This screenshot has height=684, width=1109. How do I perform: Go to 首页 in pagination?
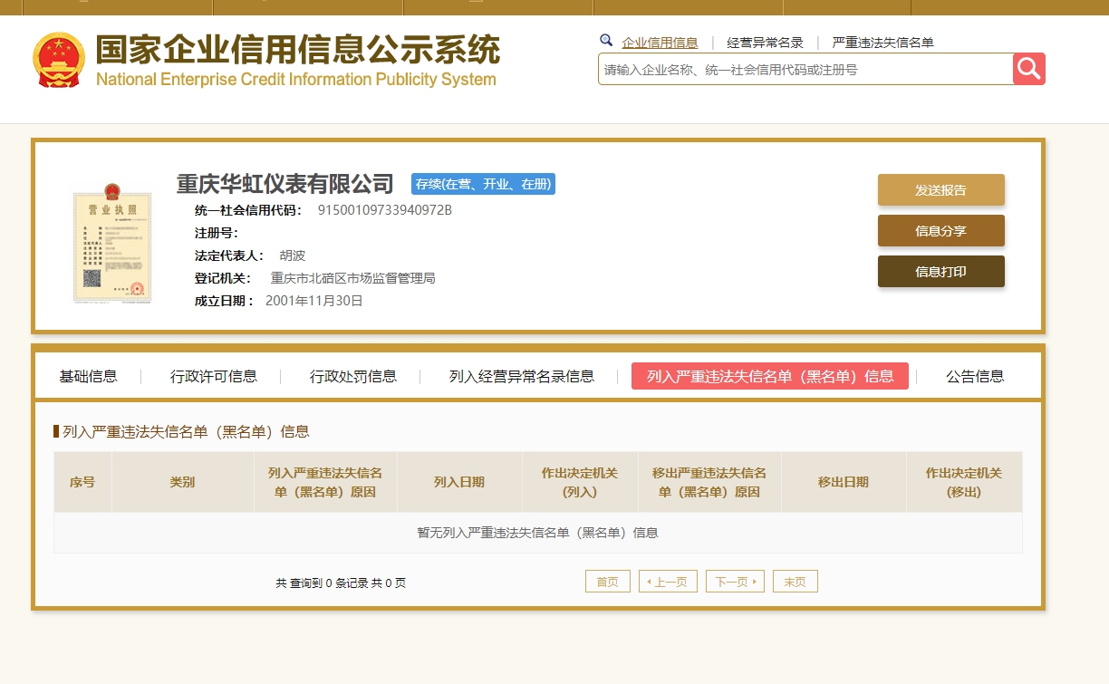pyautogui.click(x=608, y=582)
